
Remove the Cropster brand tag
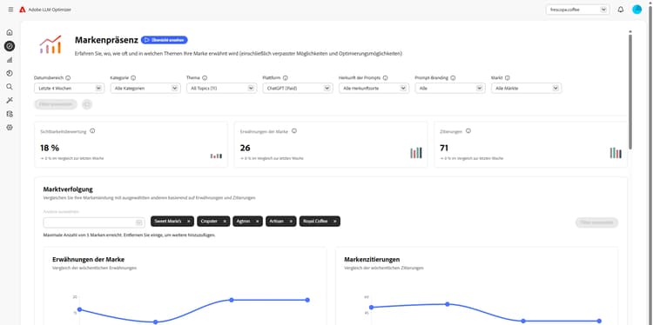coord(225,222)
